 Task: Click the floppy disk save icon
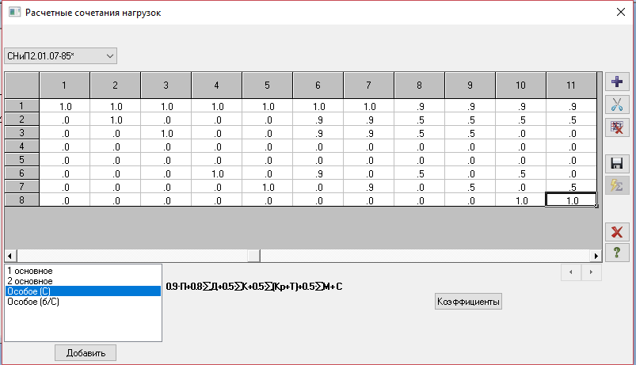617,163
